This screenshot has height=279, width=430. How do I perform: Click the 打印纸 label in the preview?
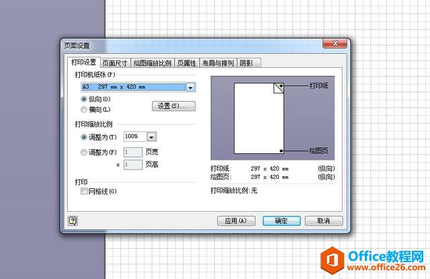pyautogui.click(x=318, y=86)
